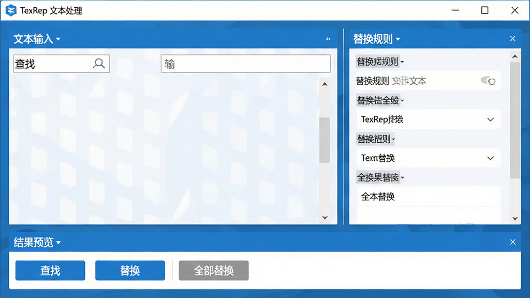Expand the first section label in 替换规则 panel
Screen dimensions: 530x298
pyautogui.click(x=380, y=62)
